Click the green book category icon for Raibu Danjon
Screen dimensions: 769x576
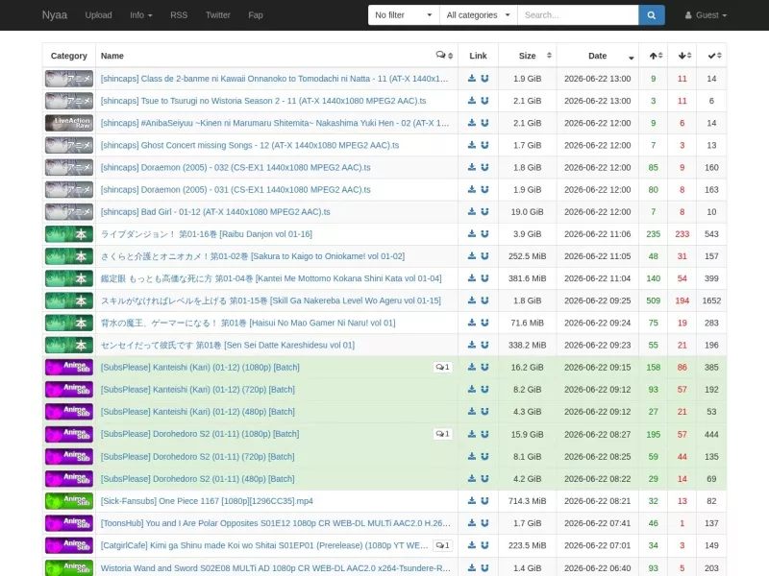coord(69,234)
